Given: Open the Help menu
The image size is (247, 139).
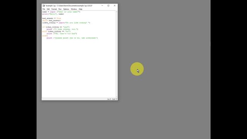Looking at the screenshot, I should pos(81,9).
